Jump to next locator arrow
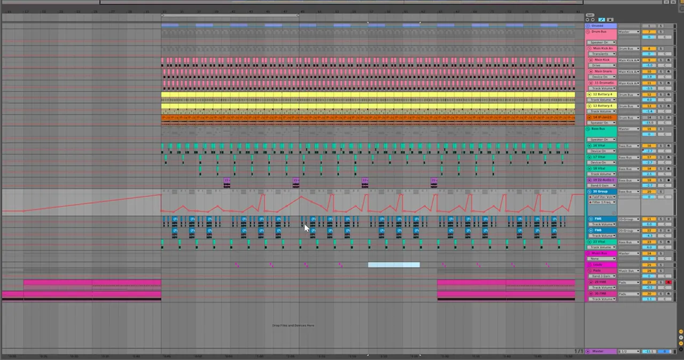The image size is (684, 360). coord(593,19)
